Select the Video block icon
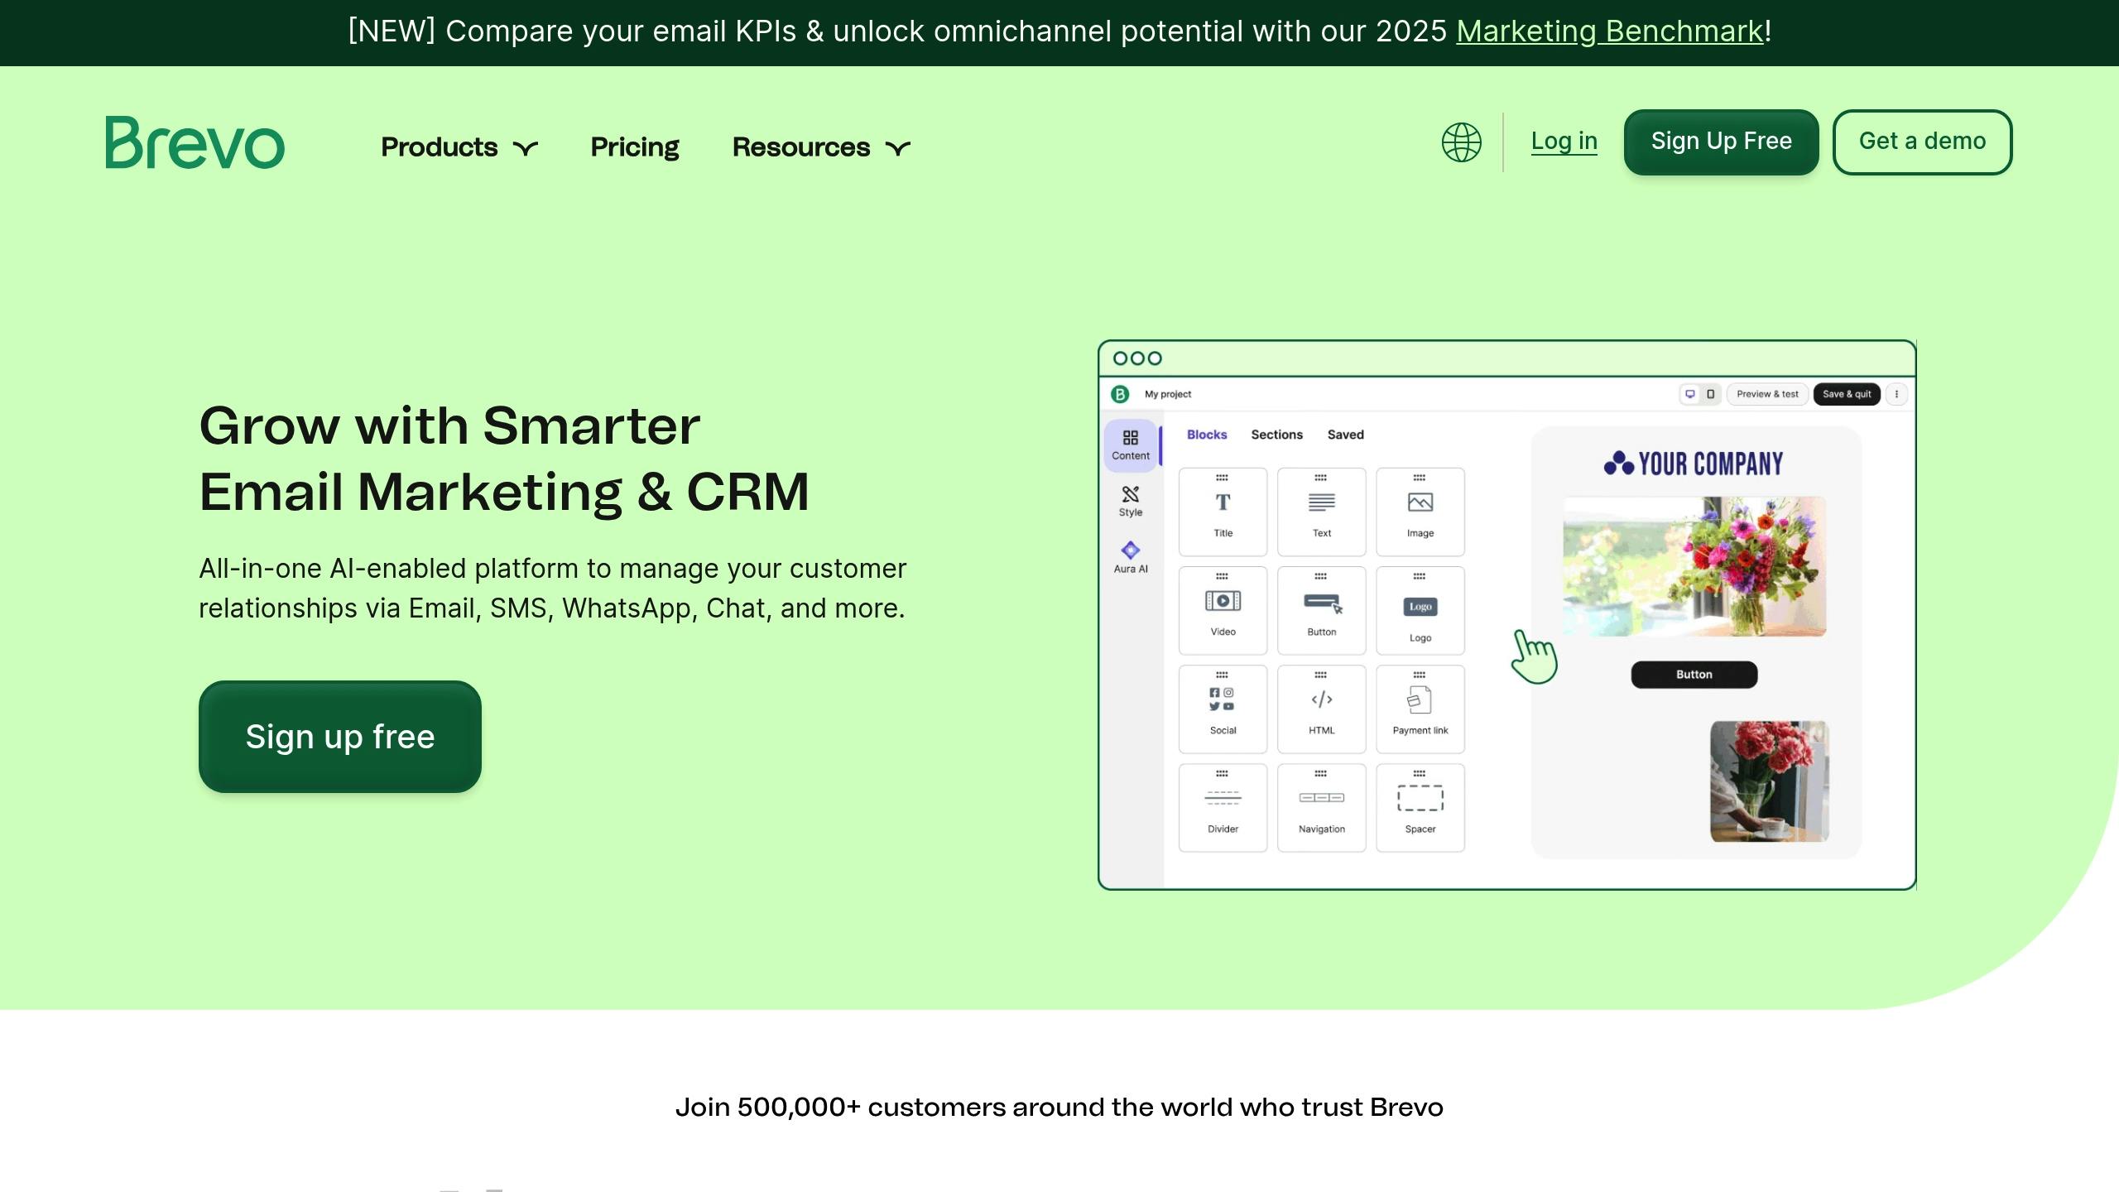Screen dimensions: 2119x1192 click(1223, 601)
